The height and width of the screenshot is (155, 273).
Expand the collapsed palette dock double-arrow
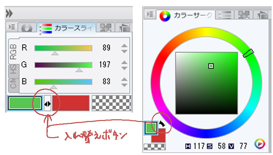[x=9, y=13]
